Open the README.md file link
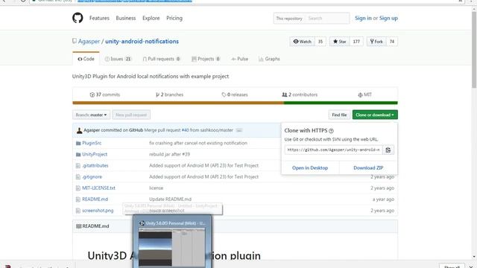 [95, 200]
